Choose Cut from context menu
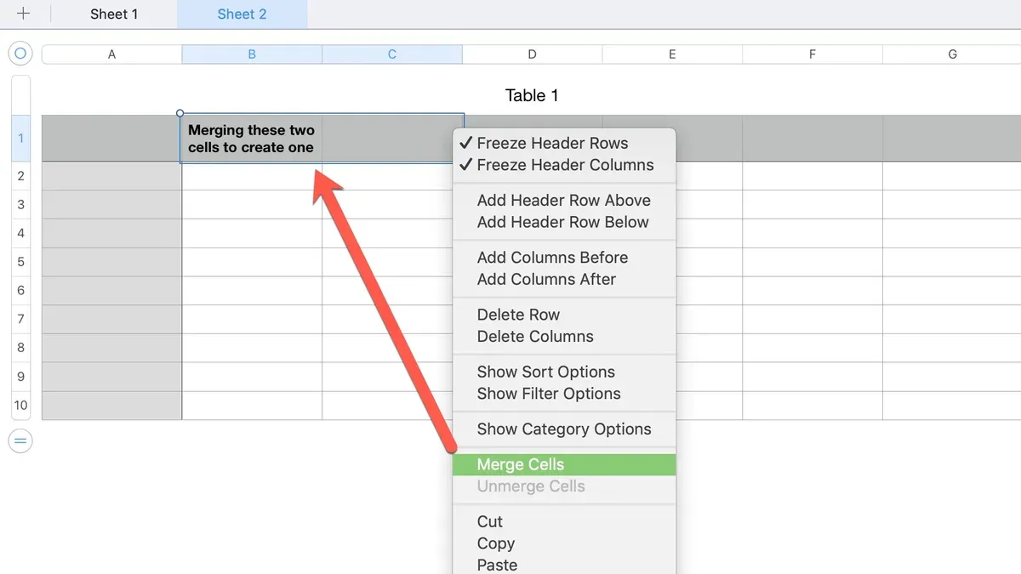 click(x=565, y=521)
